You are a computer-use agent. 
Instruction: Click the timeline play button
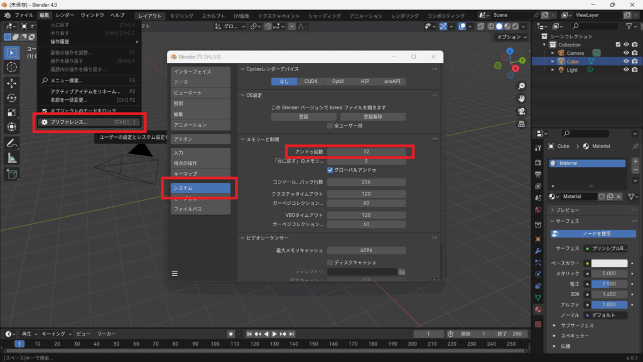275,334
